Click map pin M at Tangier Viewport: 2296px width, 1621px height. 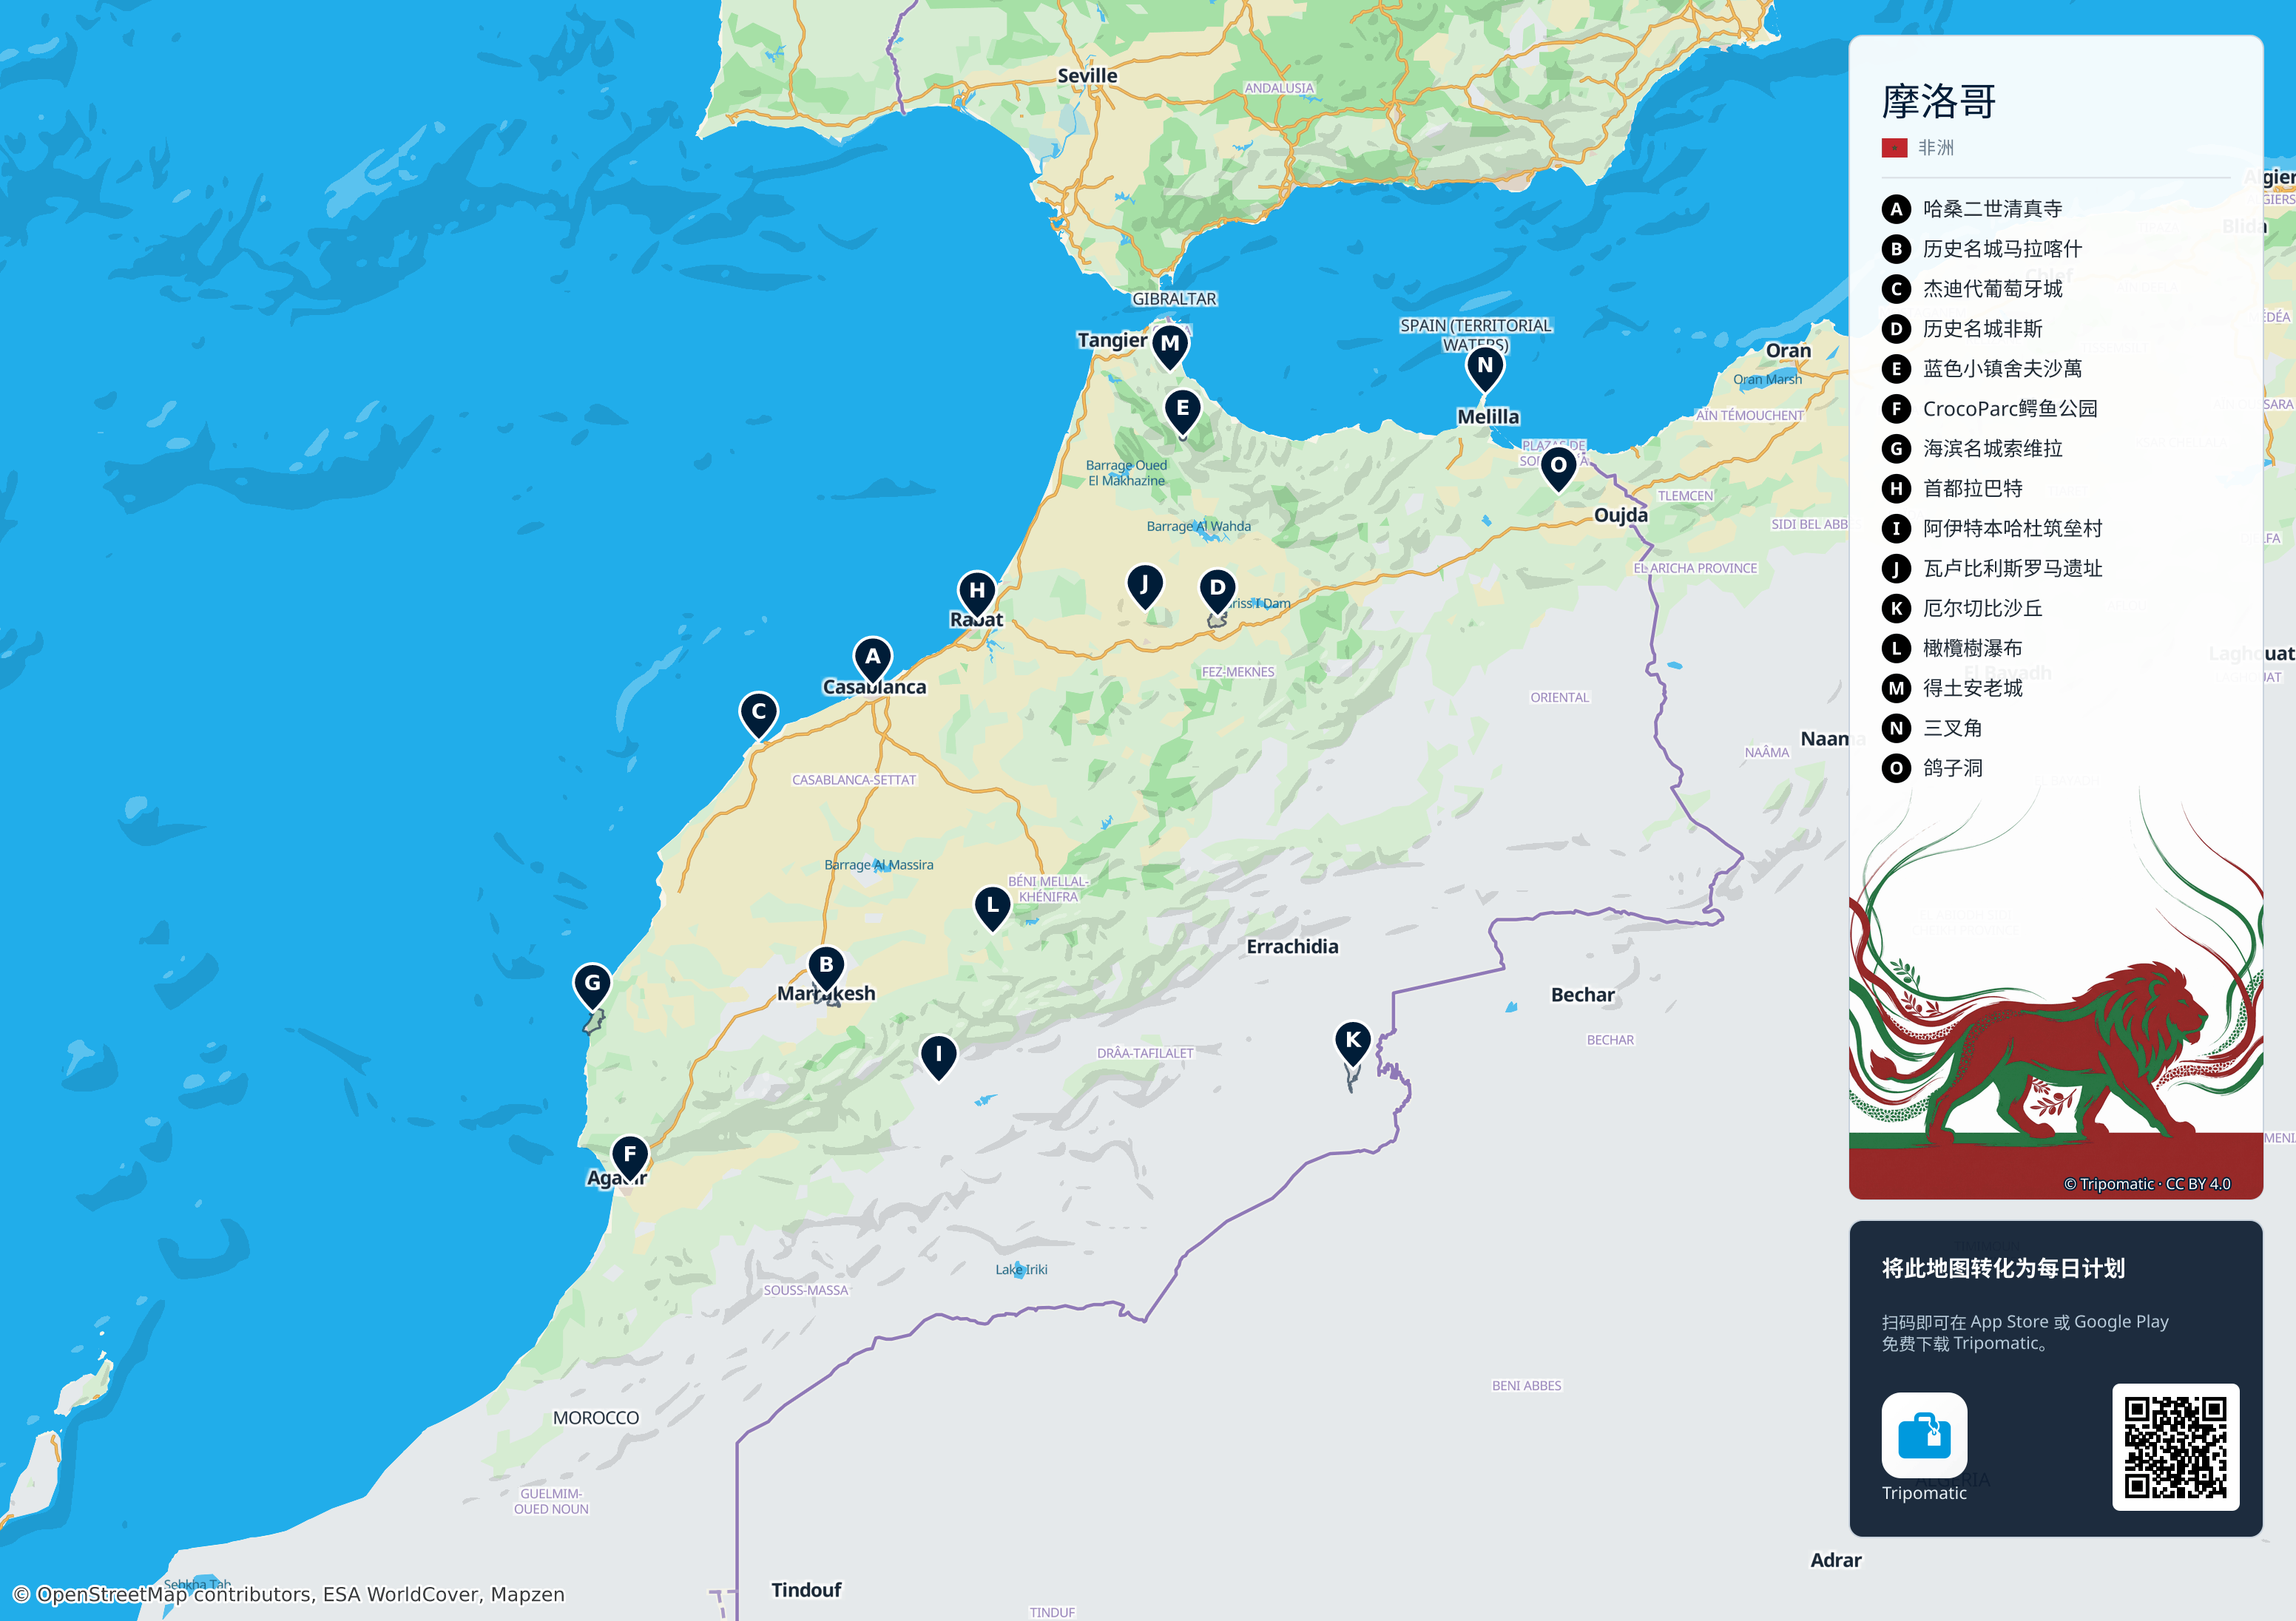tap(1169, 345)
